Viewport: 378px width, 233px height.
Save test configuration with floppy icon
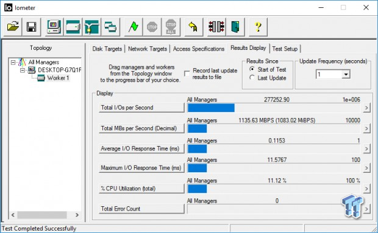[32, 27]
